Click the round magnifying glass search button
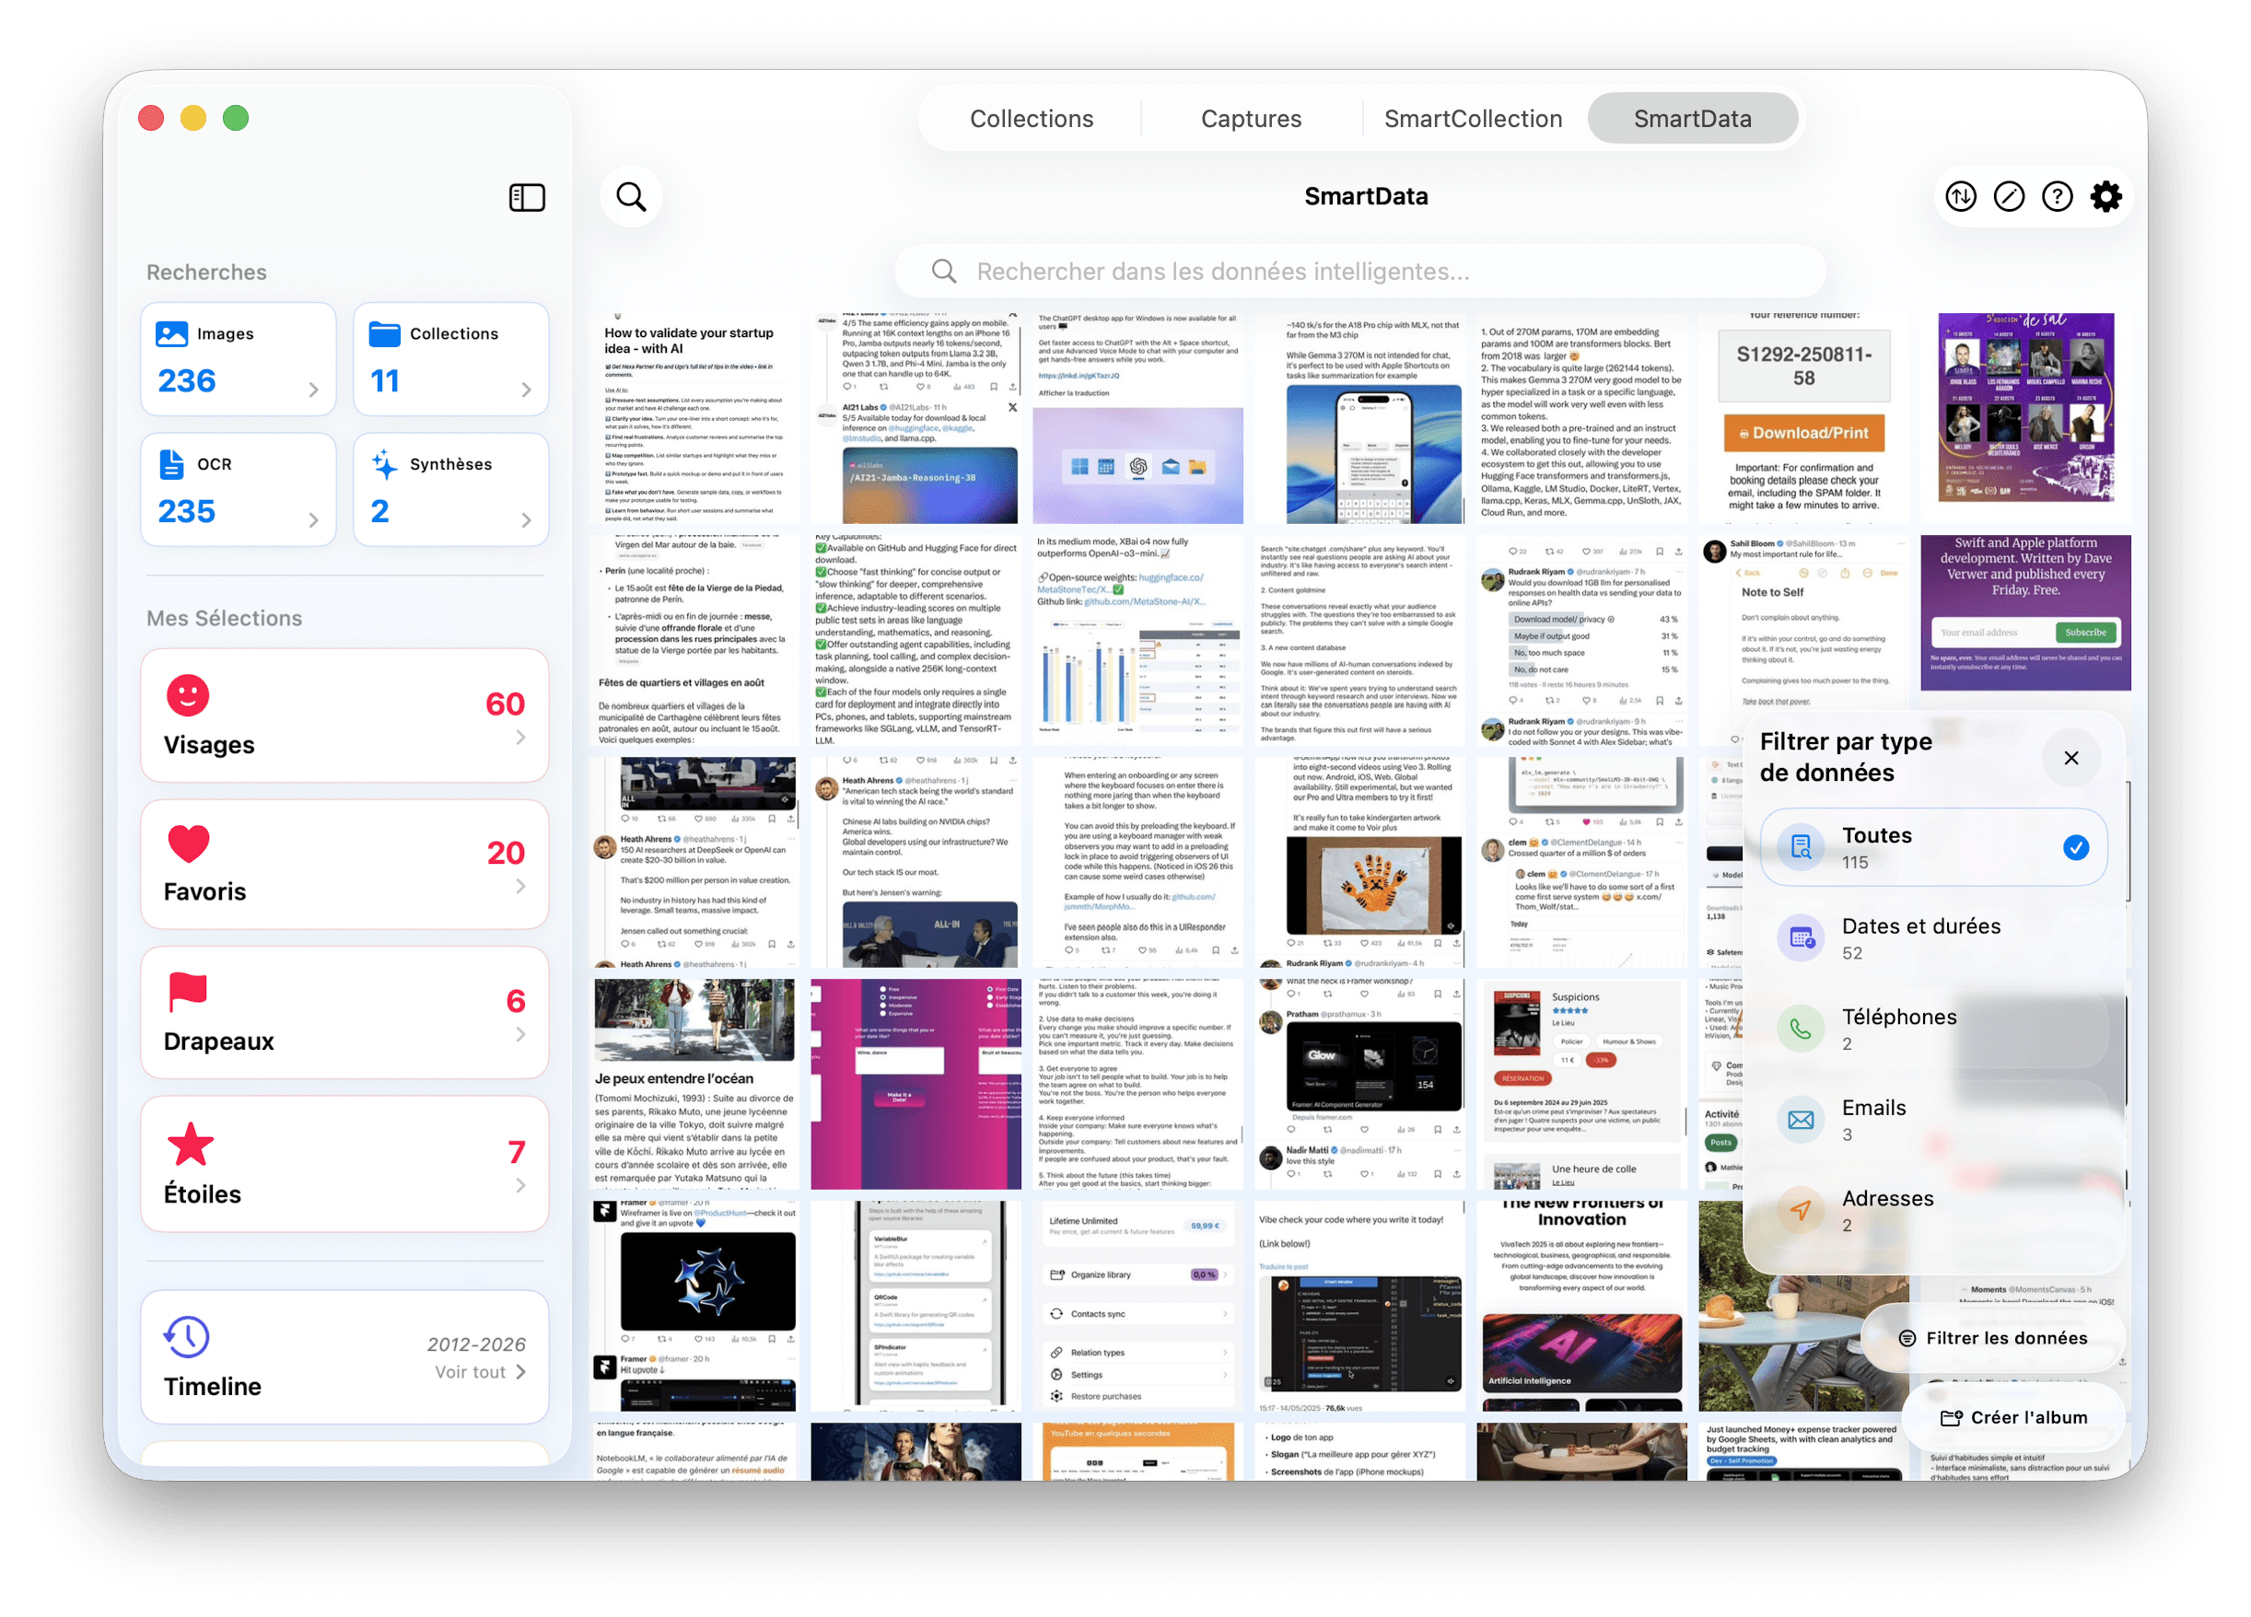Viewport: 2251px width, 1617px height. point(631,196)
